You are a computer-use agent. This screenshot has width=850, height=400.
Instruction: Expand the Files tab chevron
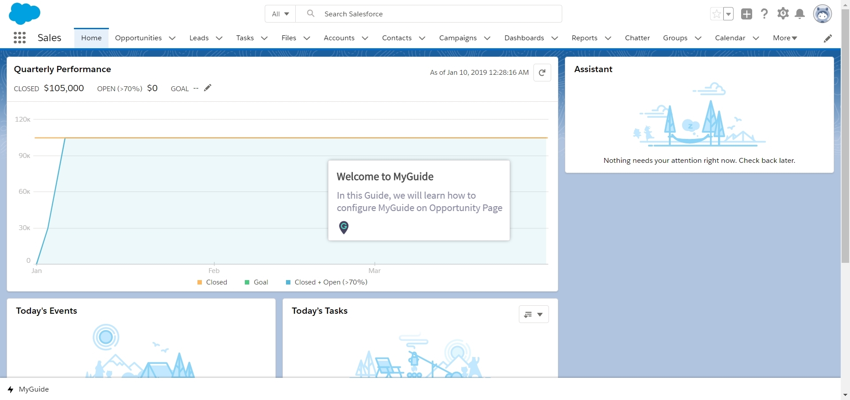coord(306,38)
